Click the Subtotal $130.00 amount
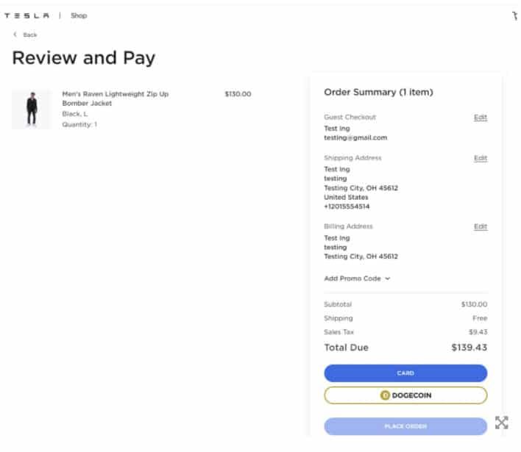Viewport: 521px width, 452px height. coord(474,304)
